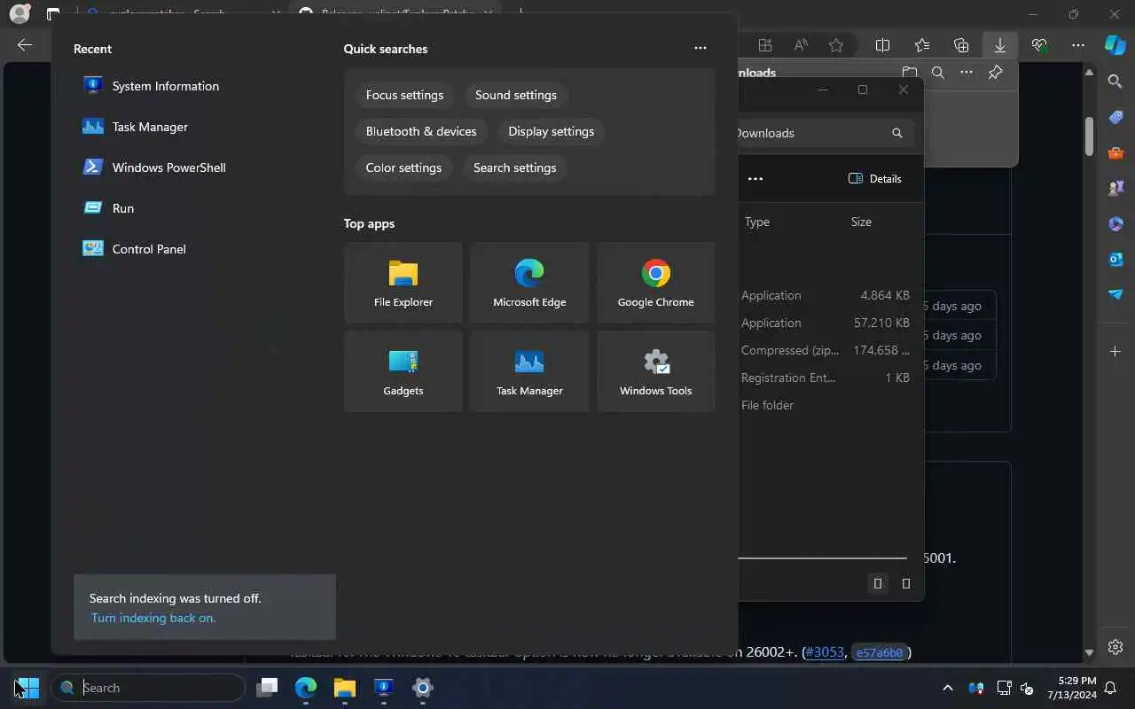The image size is (1135, 709).
Task: Select the 4,864 KB Application row
Action: [x=826, y=295]
